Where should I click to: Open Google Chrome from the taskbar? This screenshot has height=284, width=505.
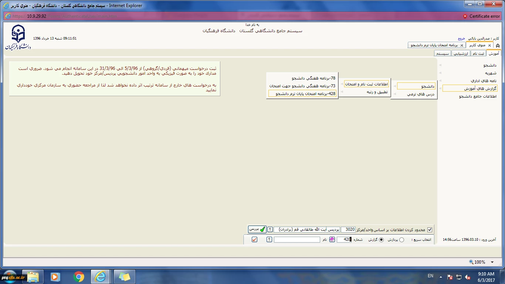click(78, 277)
